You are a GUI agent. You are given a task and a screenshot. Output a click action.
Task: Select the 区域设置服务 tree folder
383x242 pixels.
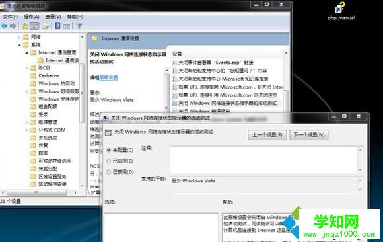coord(52,177)
